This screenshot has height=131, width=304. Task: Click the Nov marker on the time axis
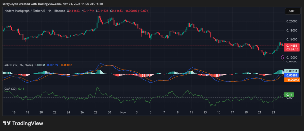(x=123, y=113)
